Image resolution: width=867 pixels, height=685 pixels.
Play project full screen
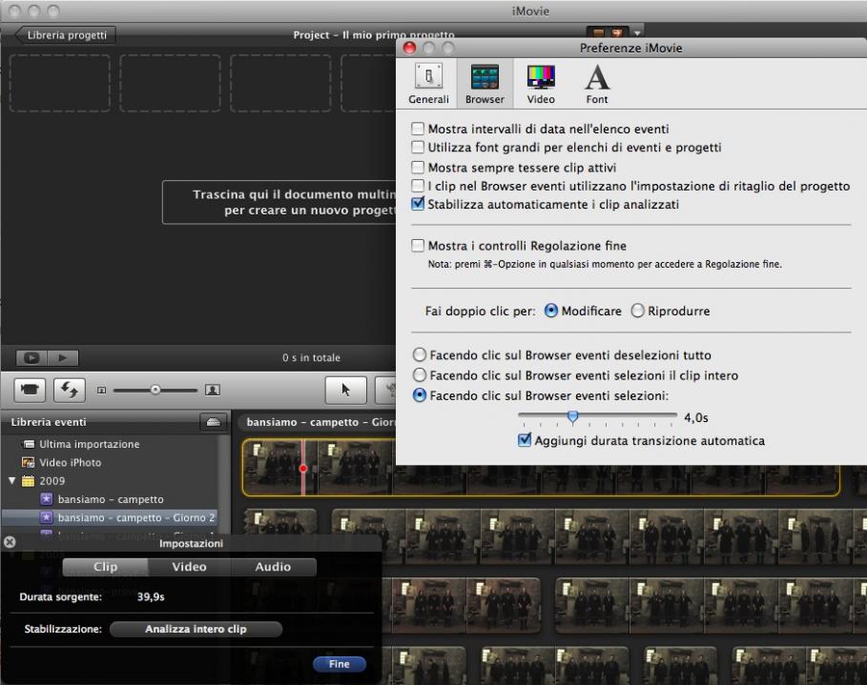[31, 358]
